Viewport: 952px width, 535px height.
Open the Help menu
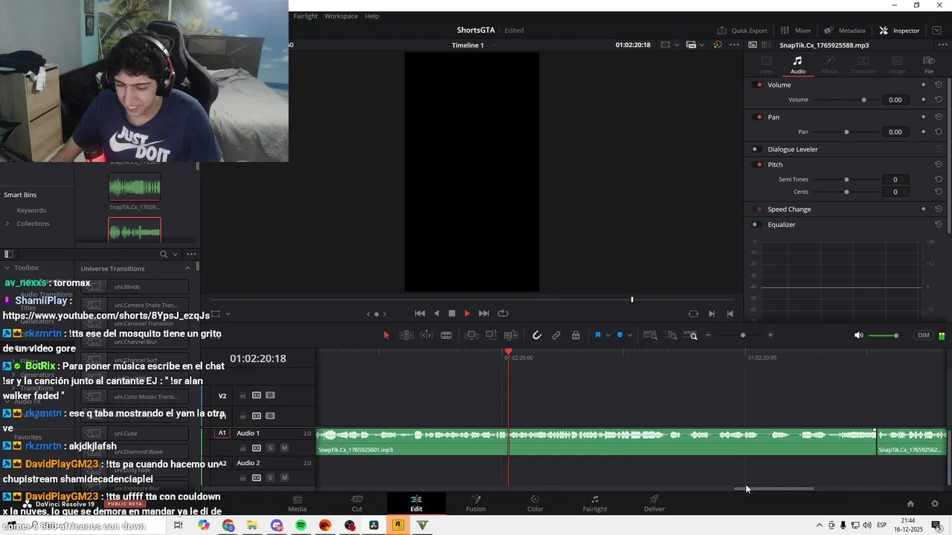[372, 16]
